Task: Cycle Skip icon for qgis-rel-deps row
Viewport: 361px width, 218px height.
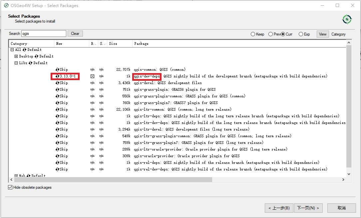Action: coord(57,163)
